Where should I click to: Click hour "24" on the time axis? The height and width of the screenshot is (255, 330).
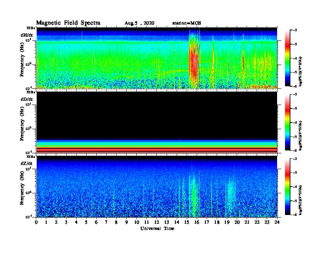tap(277, 222)
